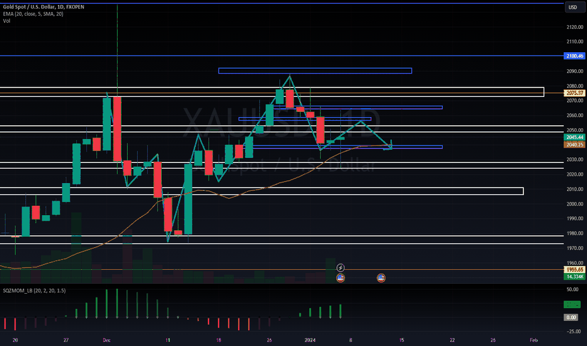Select the Vol indicator legend
587x346 pixels.
(x=6, y=21)
